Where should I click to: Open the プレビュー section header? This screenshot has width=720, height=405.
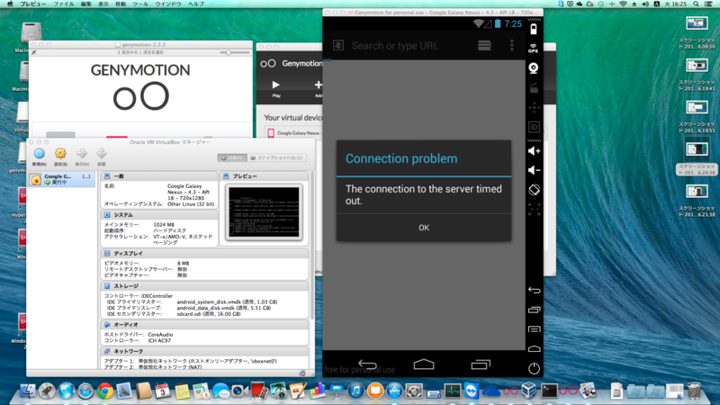(x=264, y=175)
